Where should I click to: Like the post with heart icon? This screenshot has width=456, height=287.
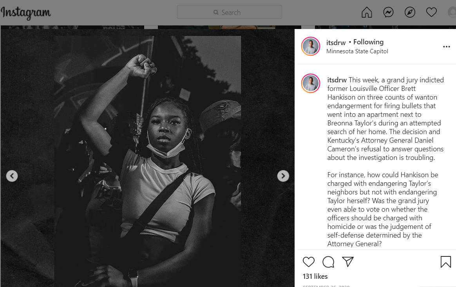[309, 262]
